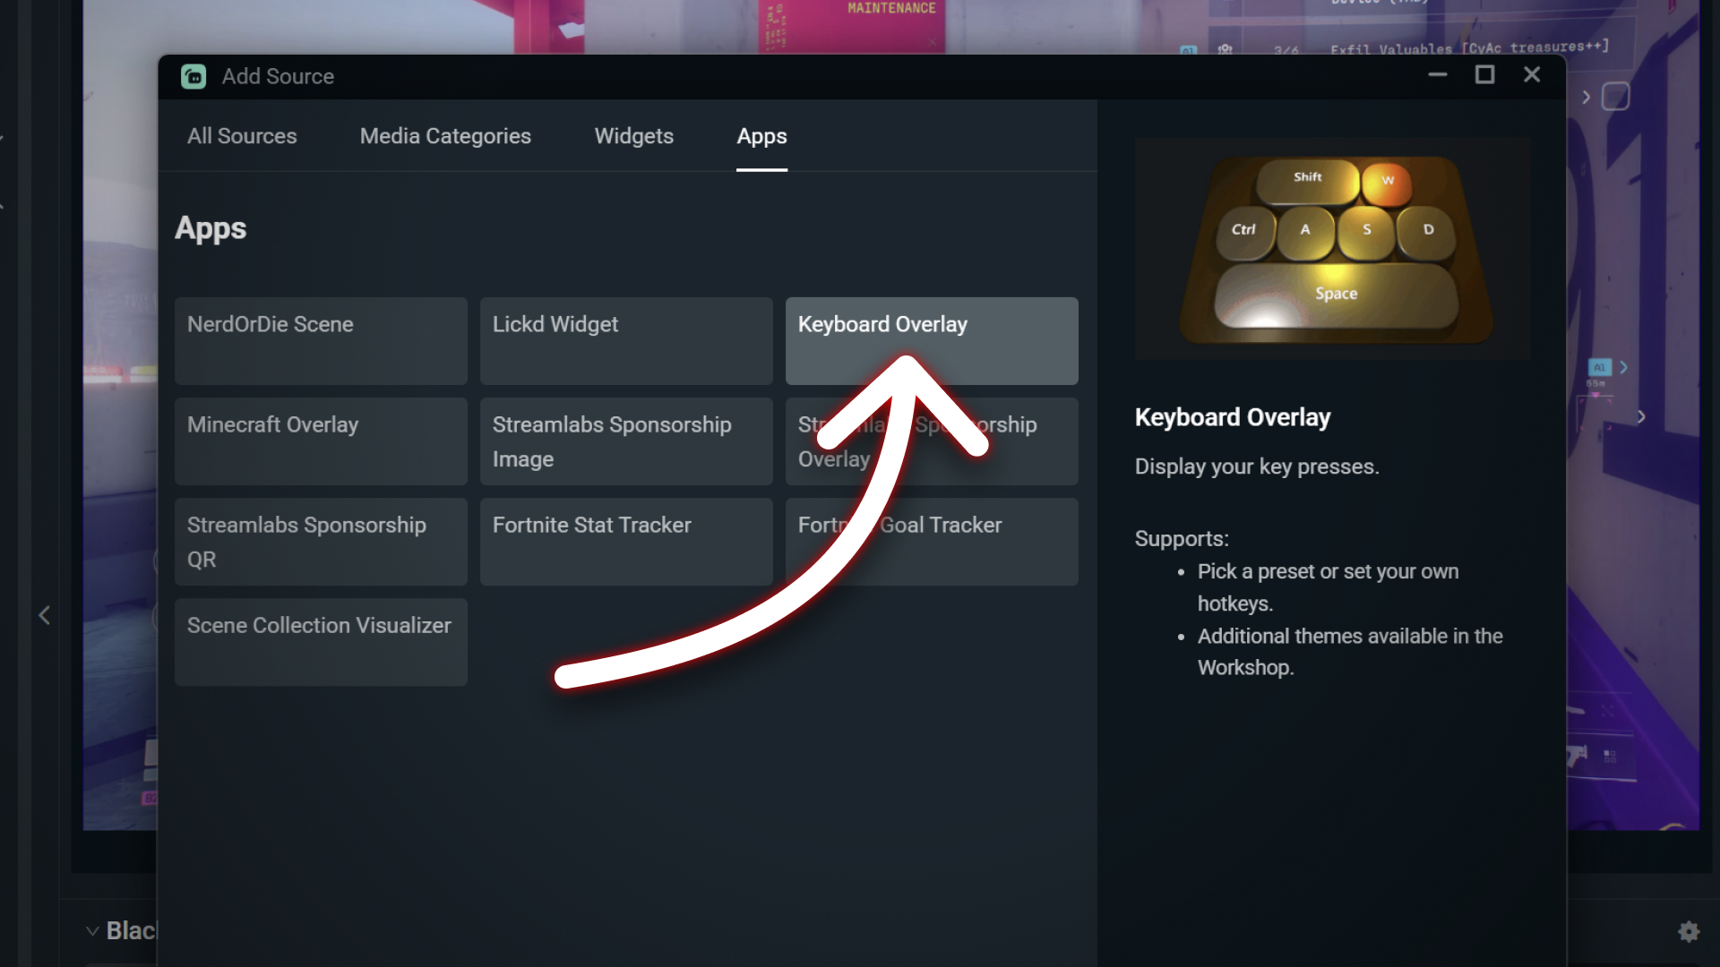Click the Apps heading in the source list

(x=210, y=228)
